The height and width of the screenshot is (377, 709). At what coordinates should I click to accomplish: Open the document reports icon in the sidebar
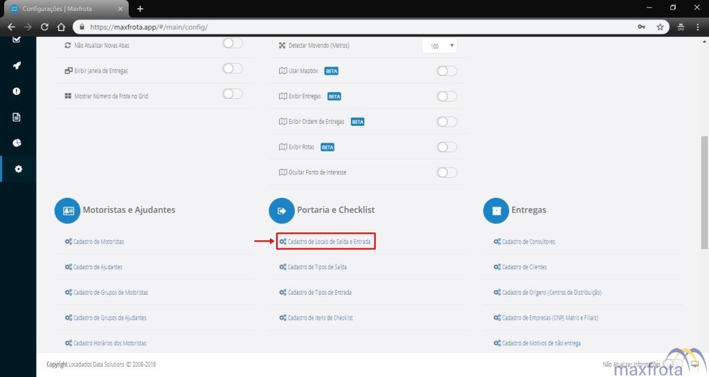pos(17,117)
